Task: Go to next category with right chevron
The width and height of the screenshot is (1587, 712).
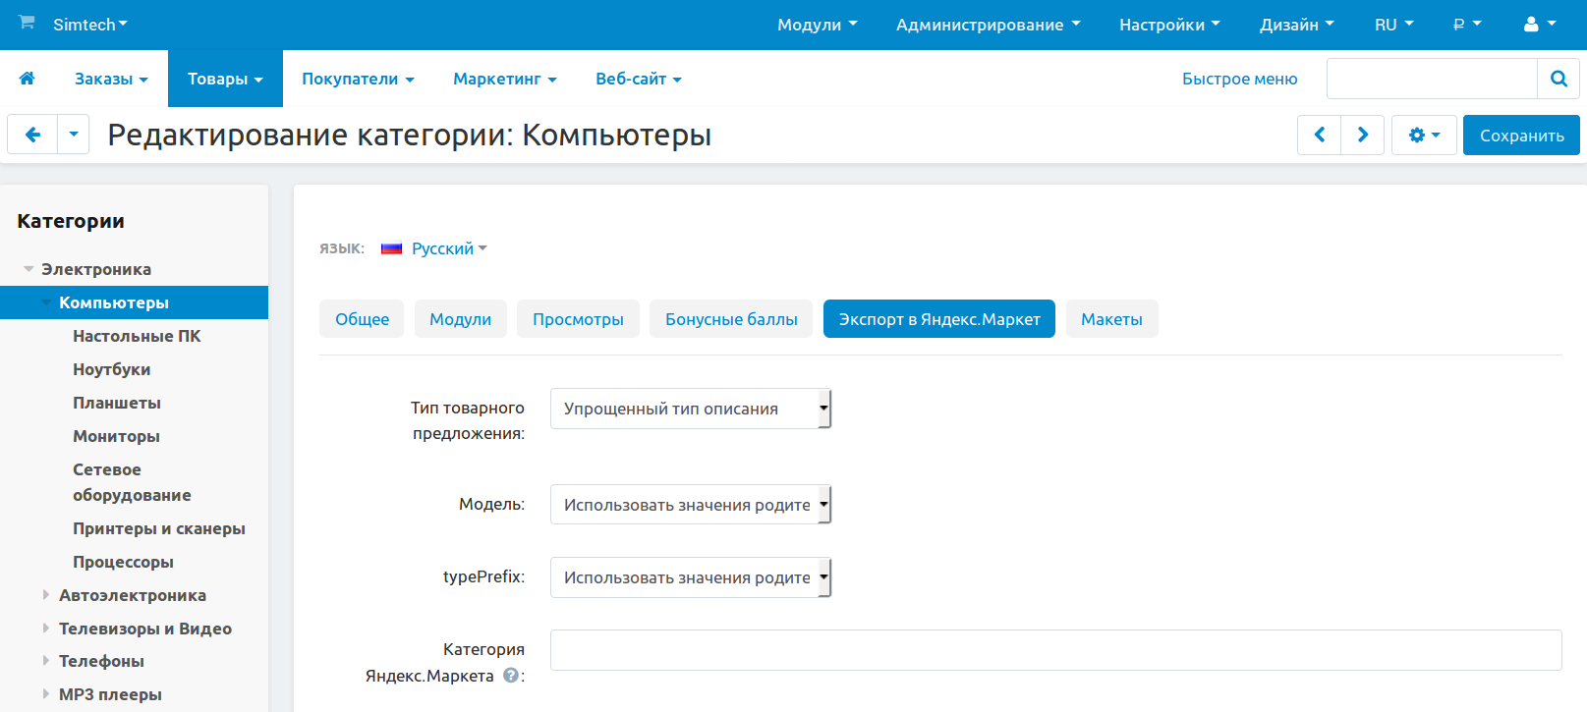Action: (x=1363, y=135)
